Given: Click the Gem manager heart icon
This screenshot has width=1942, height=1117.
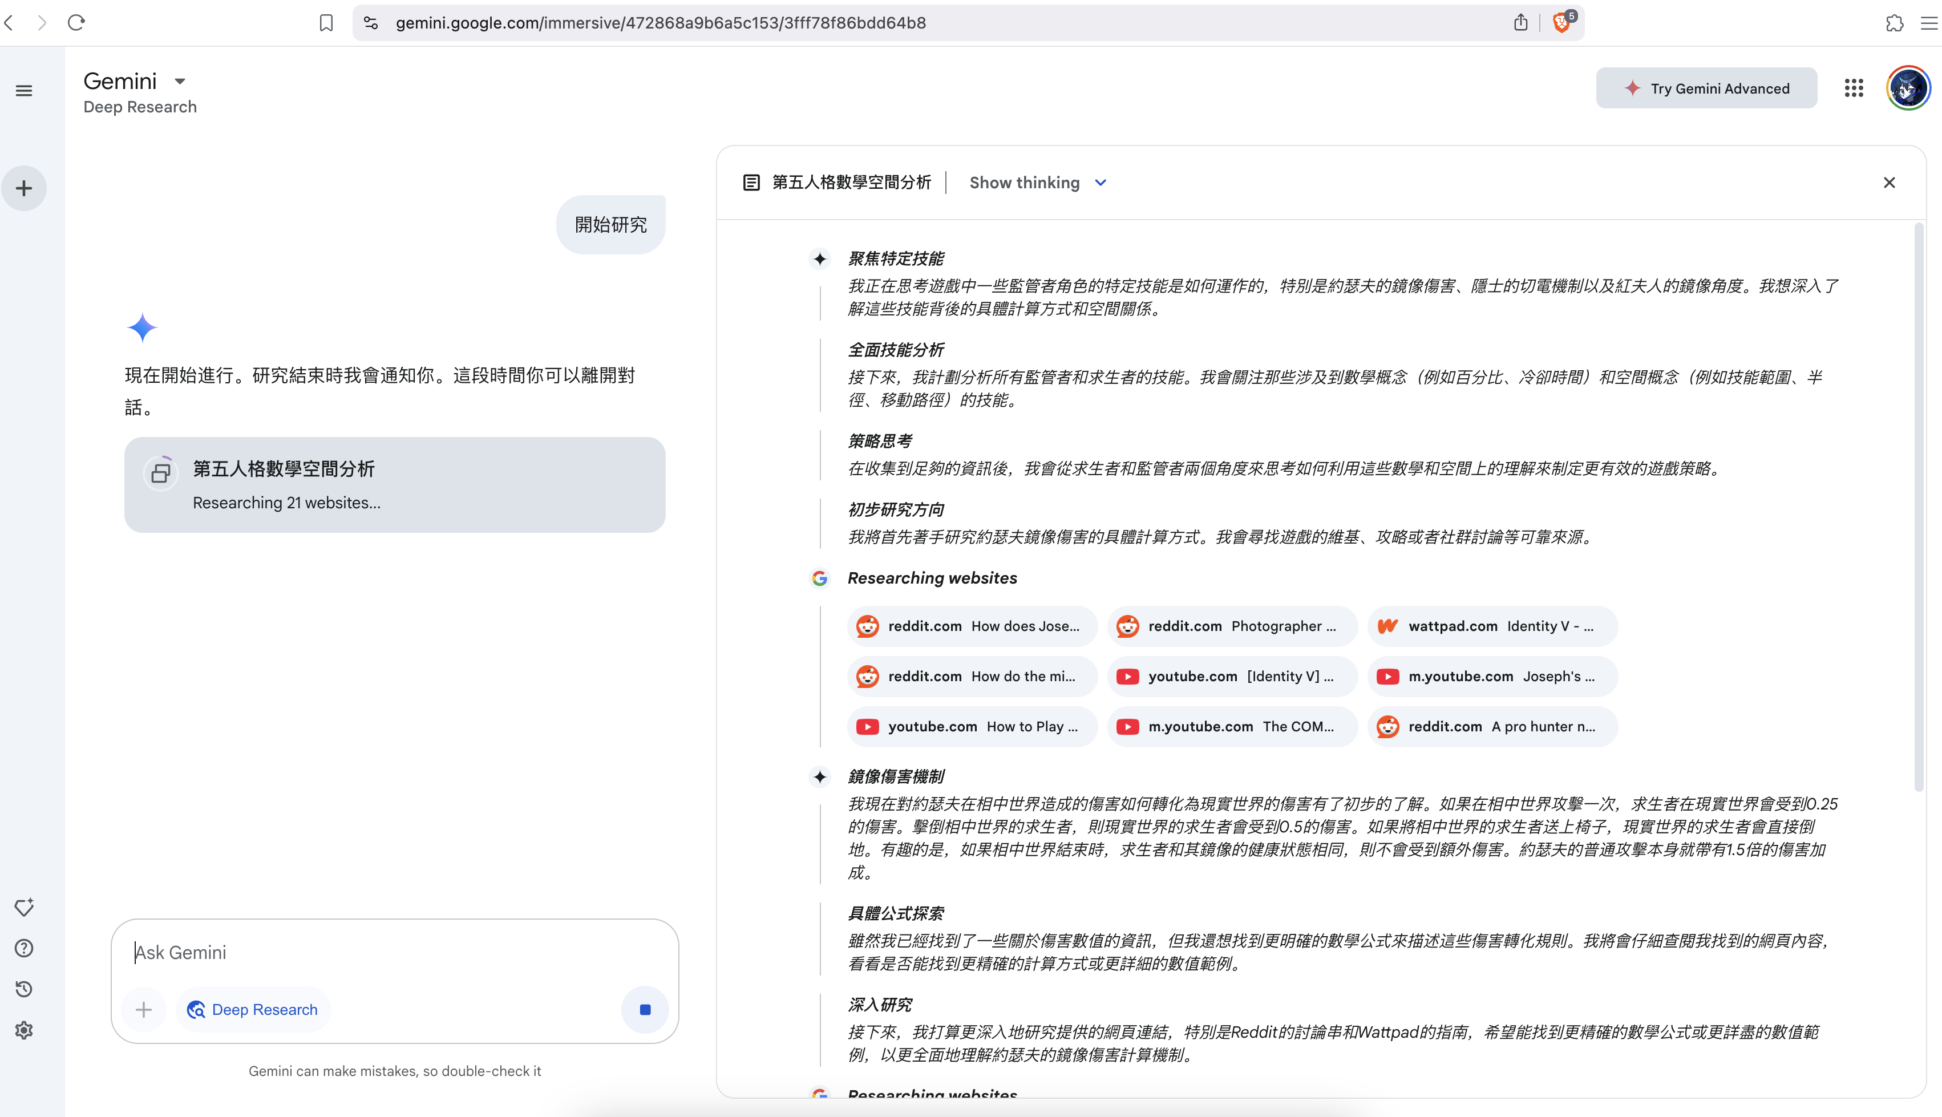Looking at the screenshot, I should (x=24, y=907).
